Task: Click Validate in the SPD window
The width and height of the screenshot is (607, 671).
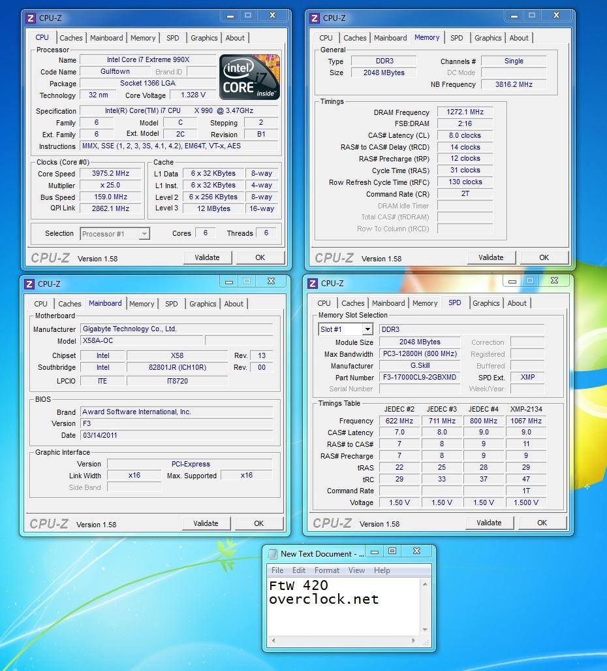Action: click(489, 523)
